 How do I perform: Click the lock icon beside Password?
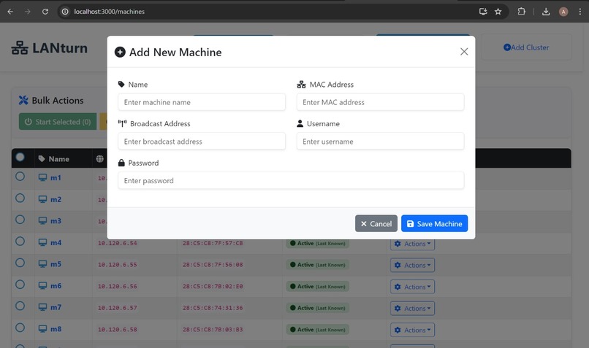pyautogui.click(x=121, y=163)
